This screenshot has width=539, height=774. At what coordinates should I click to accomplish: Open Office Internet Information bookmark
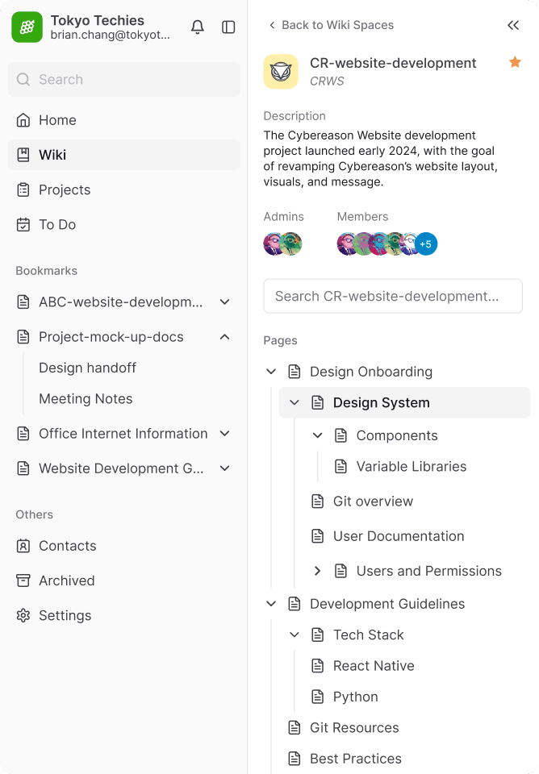(123, 434)
